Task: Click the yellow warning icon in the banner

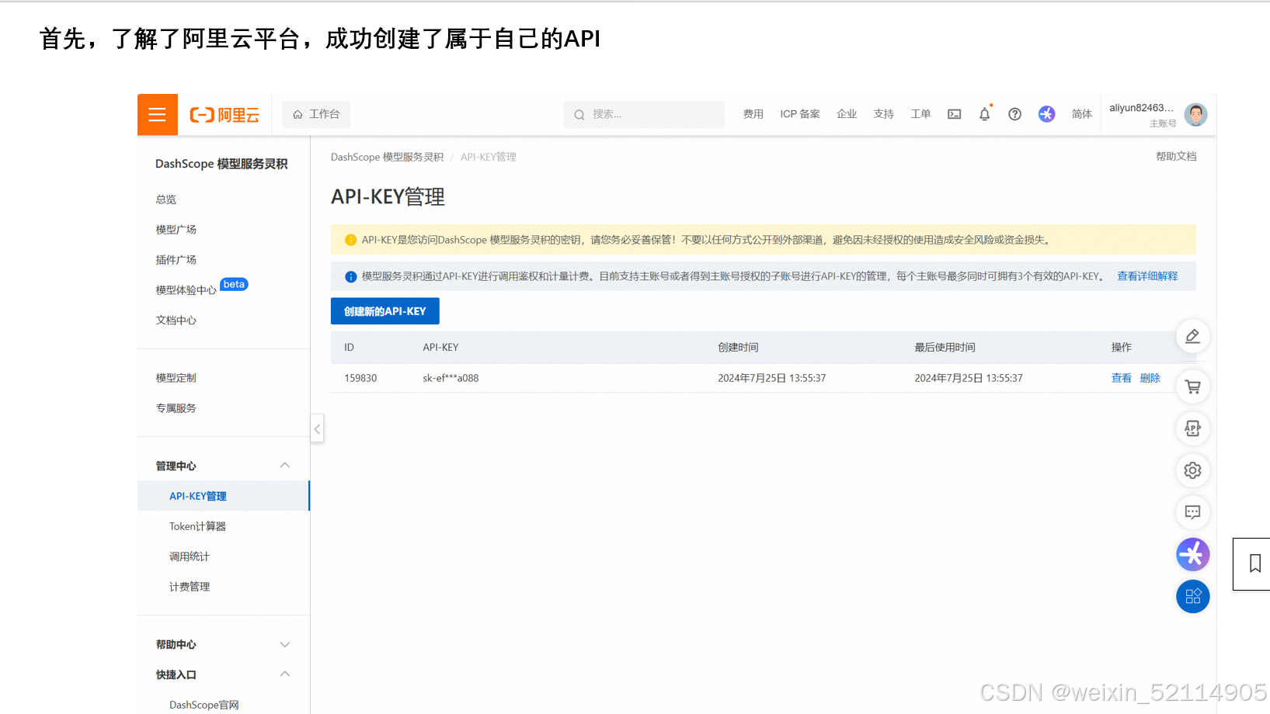Action: click(x=350, y=240)
